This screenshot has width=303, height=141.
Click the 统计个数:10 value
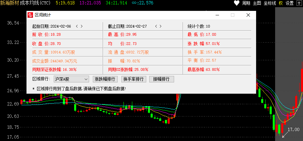pyautogui.click(x=199, y=26)
